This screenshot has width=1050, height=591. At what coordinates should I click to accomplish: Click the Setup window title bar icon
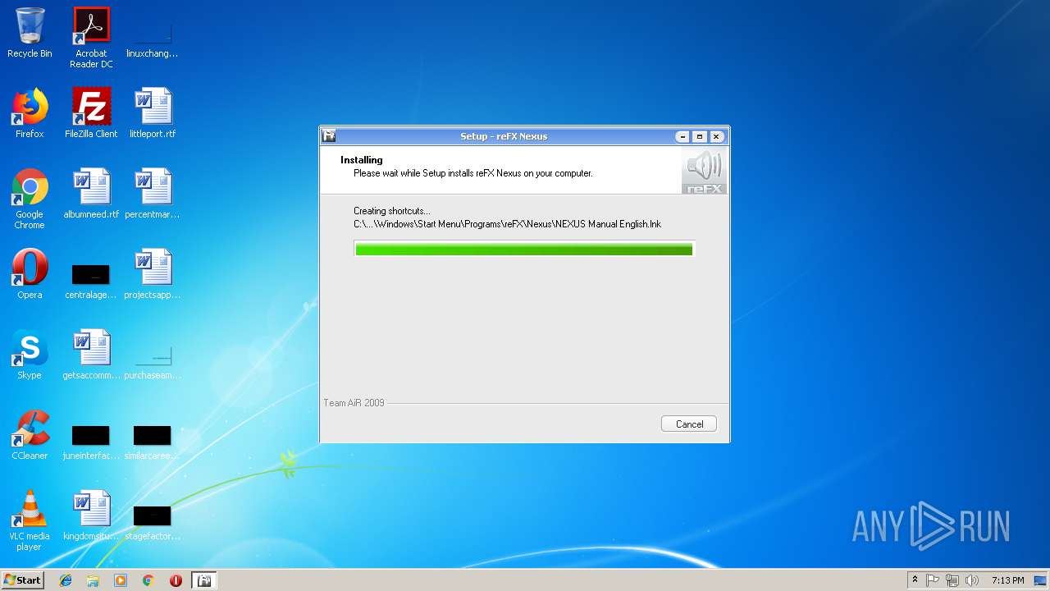[329, 136]
